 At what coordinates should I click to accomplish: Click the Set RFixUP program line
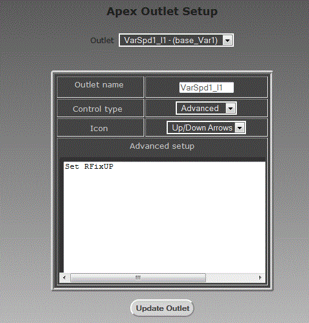(x=89, y=166)
